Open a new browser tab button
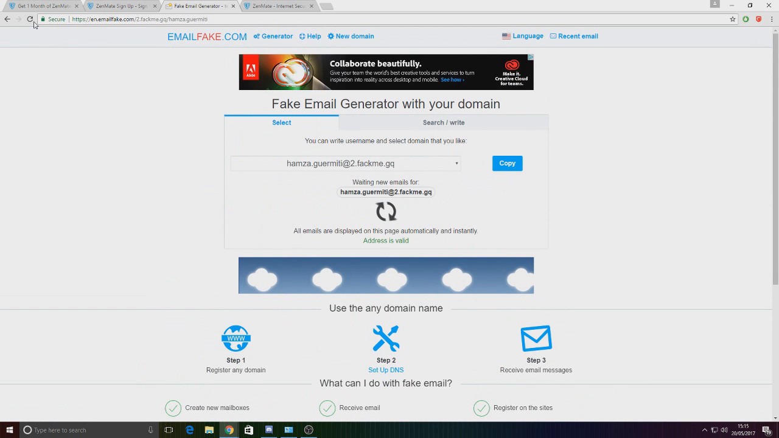779x438 pixels. pos(326,7)
